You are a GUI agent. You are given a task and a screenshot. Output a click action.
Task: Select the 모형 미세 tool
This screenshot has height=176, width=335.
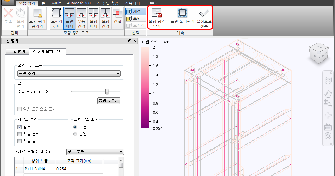[x=93, y=18]
